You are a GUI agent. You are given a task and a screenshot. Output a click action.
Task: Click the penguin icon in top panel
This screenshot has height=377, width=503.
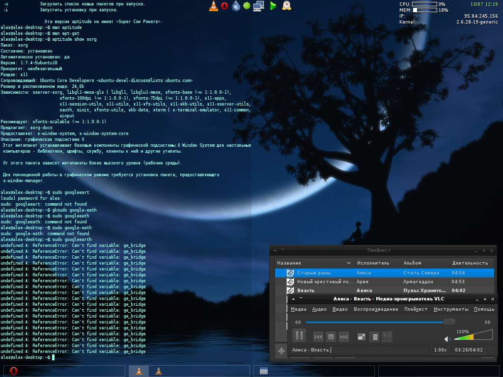(x=286, y=6)
